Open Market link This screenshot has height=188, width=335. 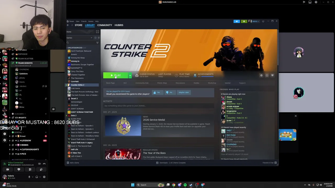click(227, 83)
